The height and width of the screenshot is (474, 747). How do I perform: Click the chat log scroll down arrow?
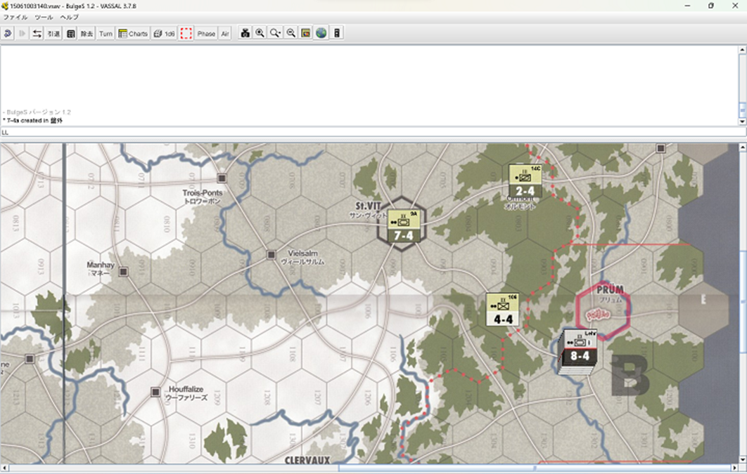click(x=742, y=121)
